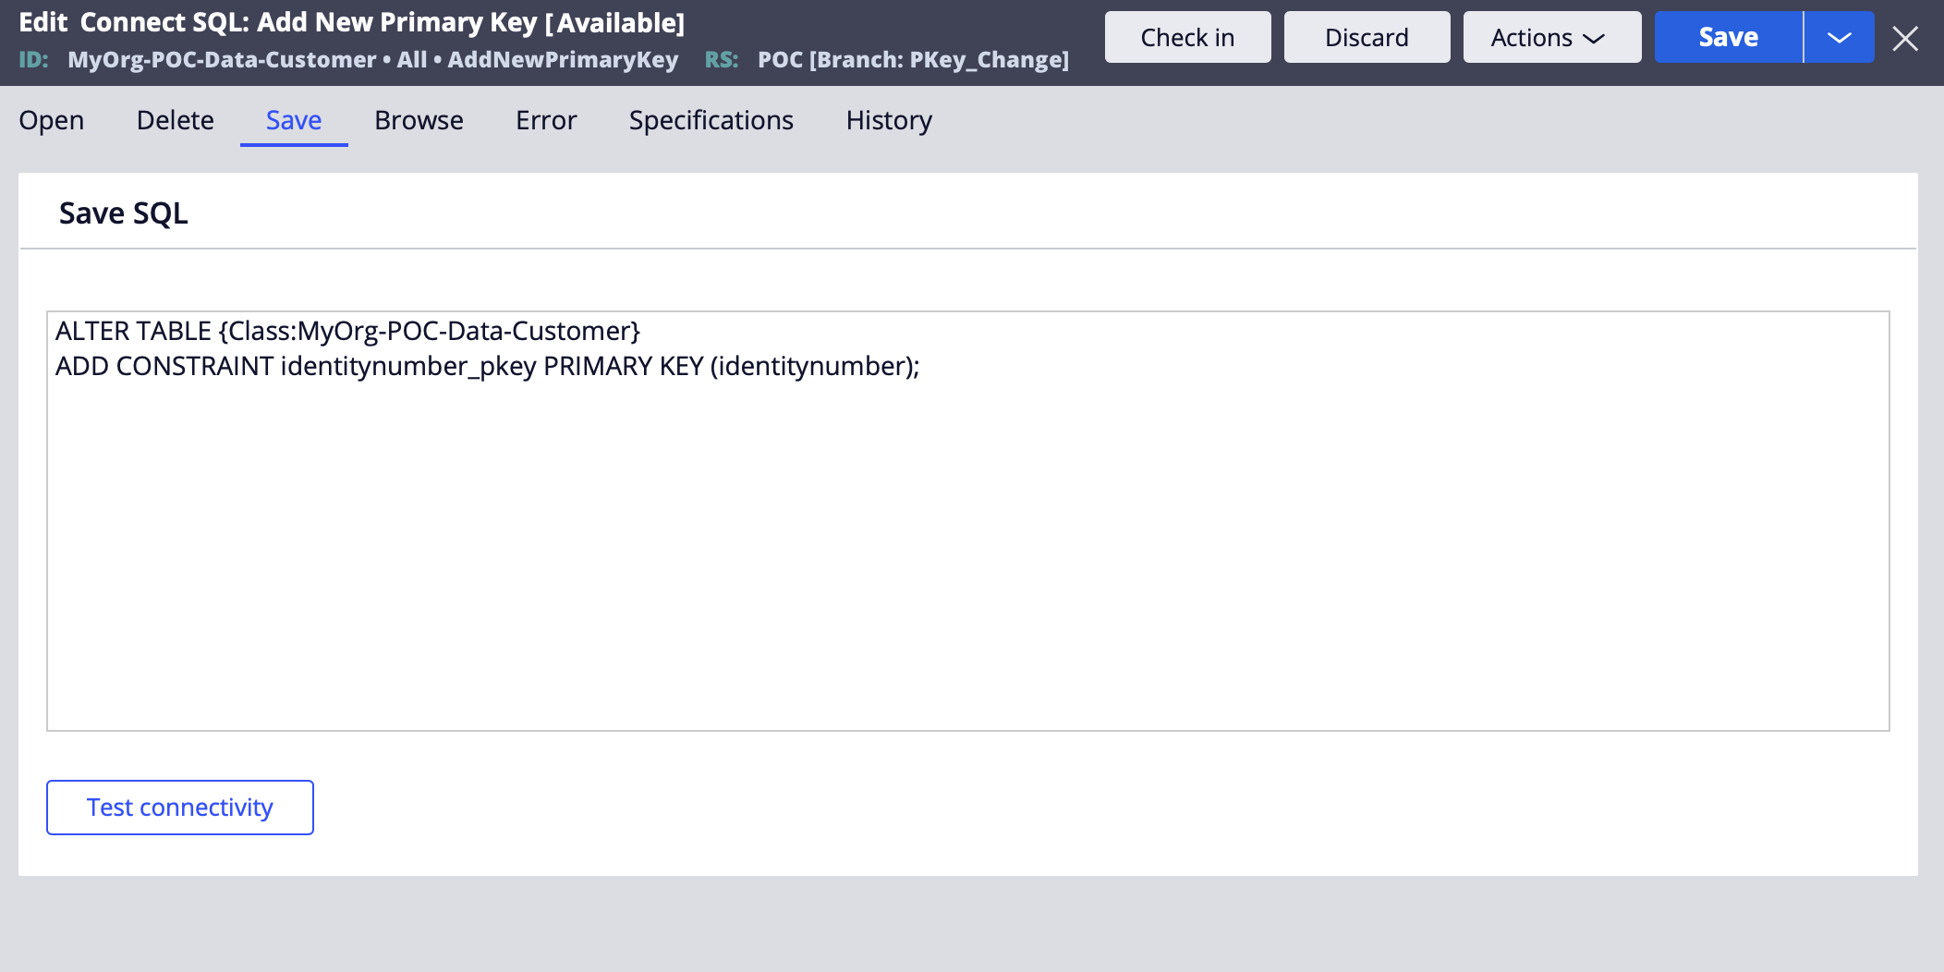This screenshot has width=1944, height=972.
Task: Click the POC branch PKey_Change ruleset text
Action: 913,60
